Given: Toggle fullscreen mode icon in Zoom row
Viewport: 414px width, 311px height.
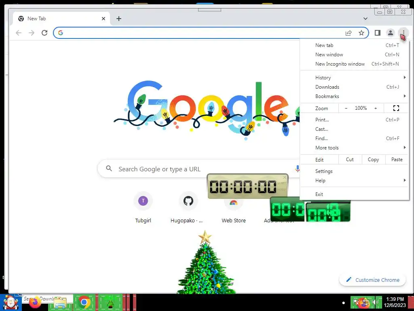Looking at the screenshot, I should [x=396, y=108].
